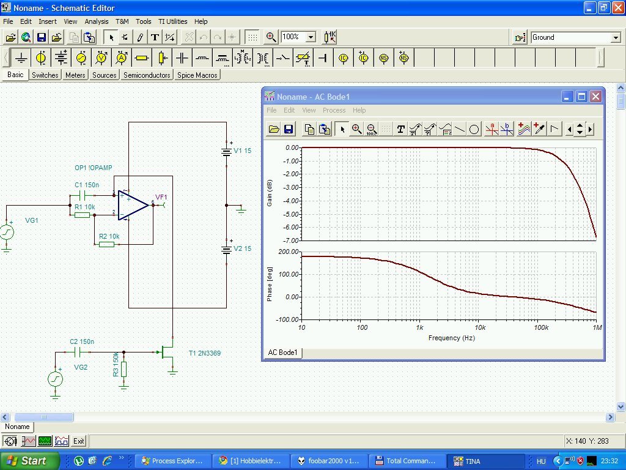Image resolution: width=626 pixels, height=470 pixels.
Task: Select the jumper component icon
Action: (x=323, y=58)
